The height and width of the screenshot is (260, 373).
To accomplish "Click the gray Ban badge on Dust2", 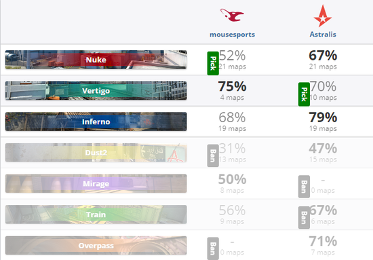I will tap(213, 155).
